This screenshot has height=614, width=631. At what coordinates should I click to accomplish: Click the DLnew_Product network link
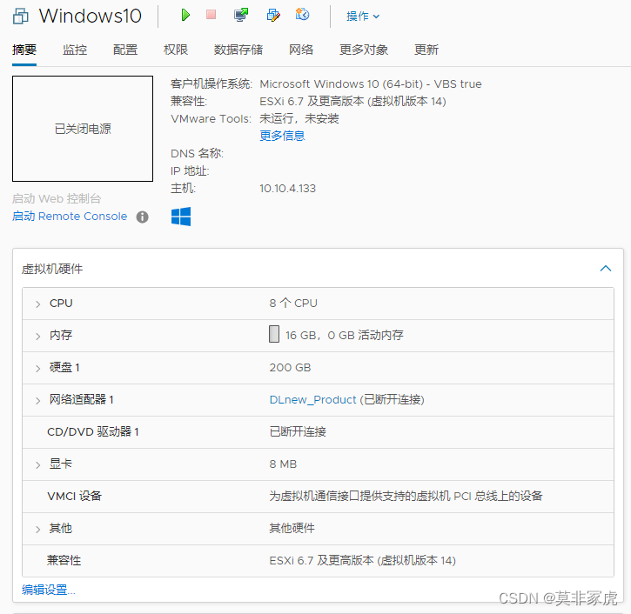[x=312, y=400]
